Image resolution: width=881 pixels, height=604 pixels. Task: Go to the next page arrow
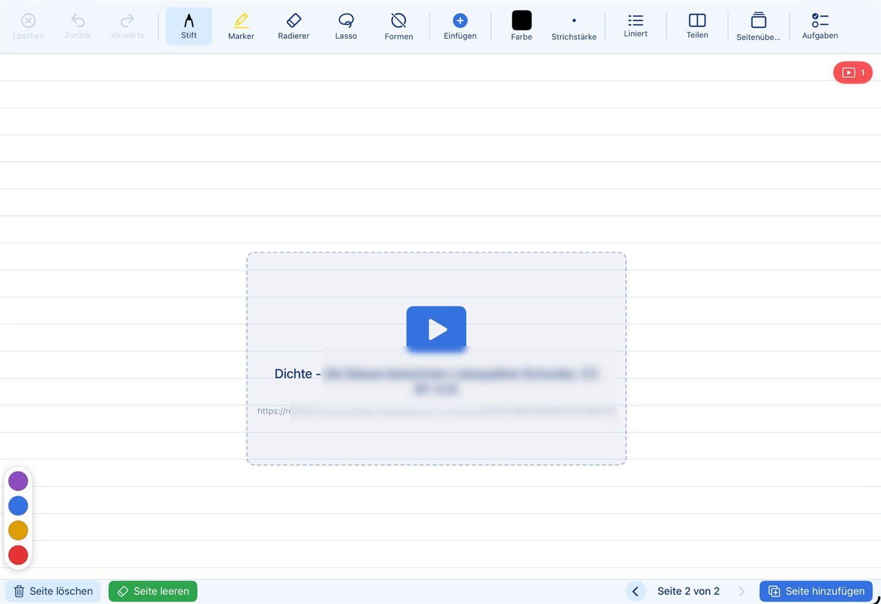point(742,591)
